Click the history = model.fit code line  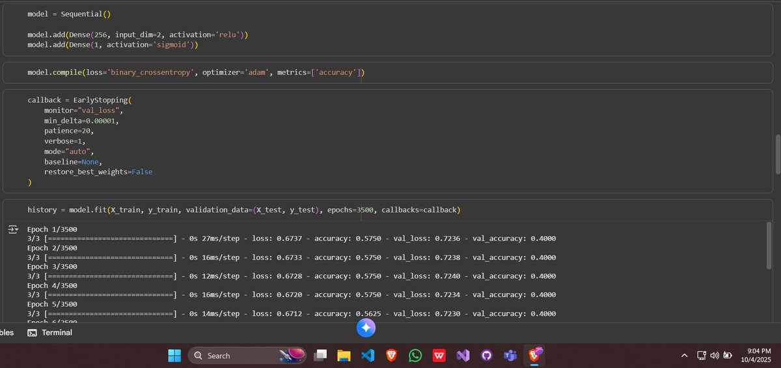click(243, 210)
